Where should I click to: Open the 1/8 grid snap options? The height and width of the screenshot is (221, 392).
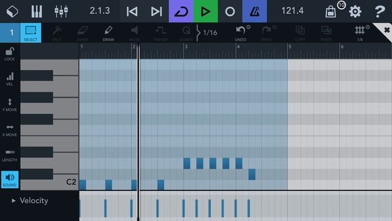tap(360, 33)
